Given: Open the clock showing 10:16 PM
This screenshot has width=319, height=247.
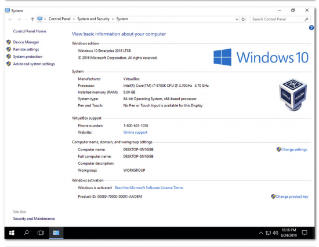Looking at the screenshot, I should (x=289, y=233).
